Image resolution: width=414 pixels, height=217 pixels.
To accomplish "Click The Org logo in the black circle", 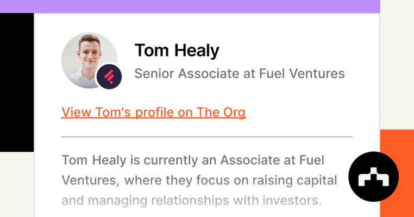I will point(373,177).
